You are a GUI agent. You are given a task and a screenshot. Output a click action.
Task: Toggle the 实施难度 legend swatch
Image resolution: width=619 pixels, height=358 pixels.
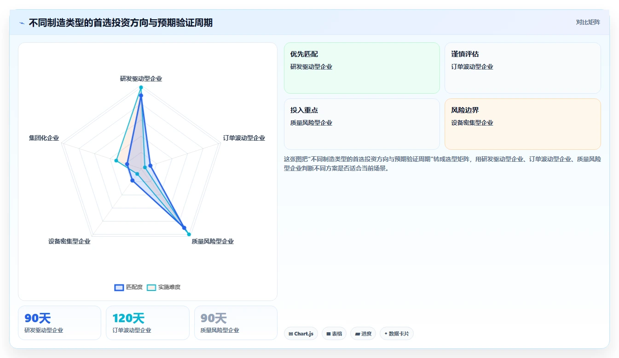coord(151,287)
